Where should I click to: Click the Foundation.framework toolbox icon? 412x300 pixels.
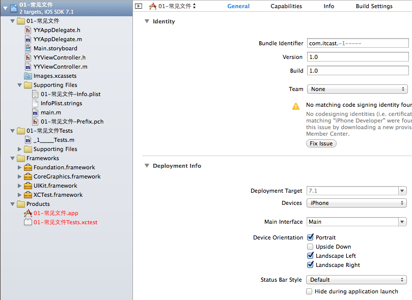[x=28, y=167]
